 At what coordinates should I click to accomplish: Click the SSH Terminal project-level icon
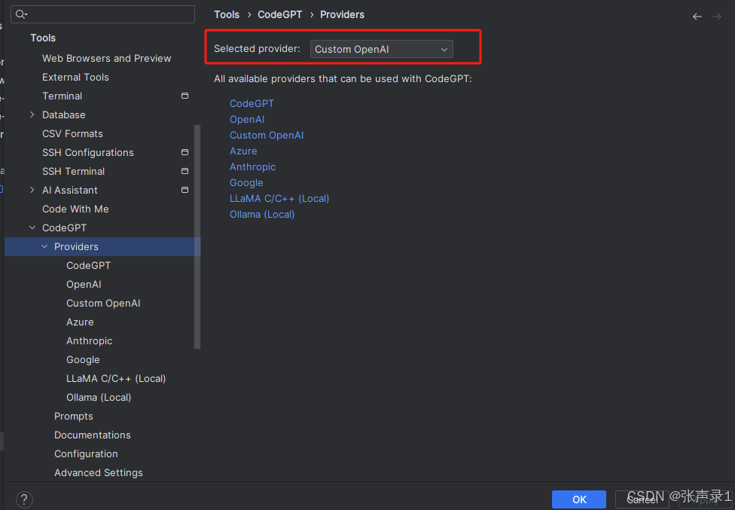click(185, 171)
